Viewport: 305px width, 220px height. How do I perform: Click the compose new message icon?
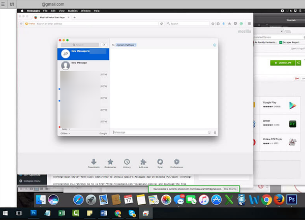[x=104, y=45]
